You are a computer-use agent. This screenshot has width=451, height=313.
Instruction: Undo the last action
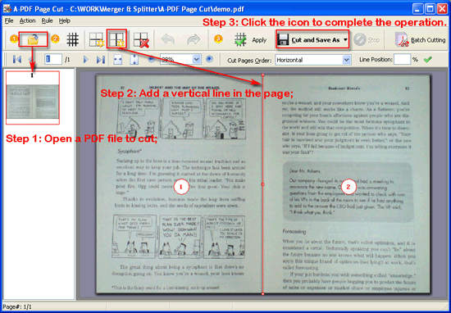[x=168, y=39]
